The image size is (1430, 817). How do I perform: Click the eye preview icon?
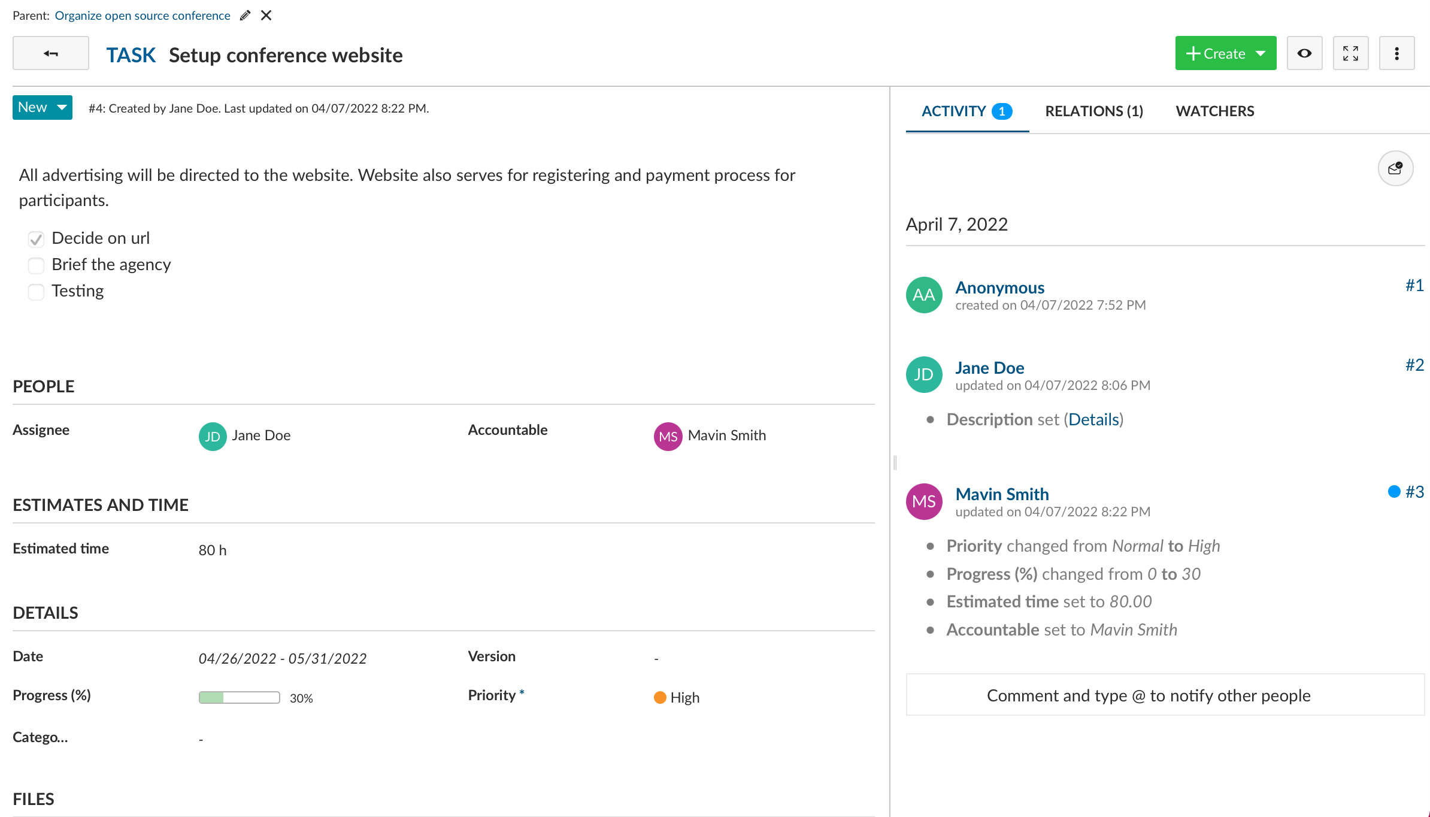tap(1304, 53)
